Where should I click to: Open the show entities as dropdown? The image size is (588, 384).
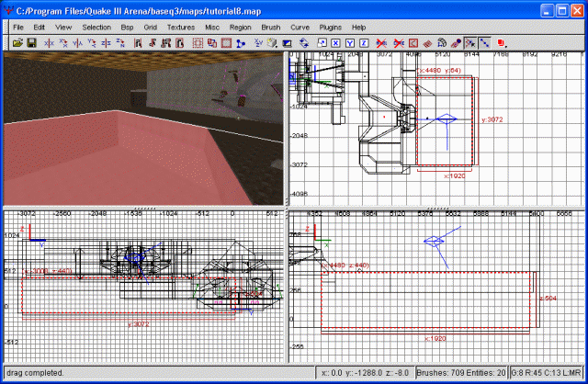click(502, 43)
